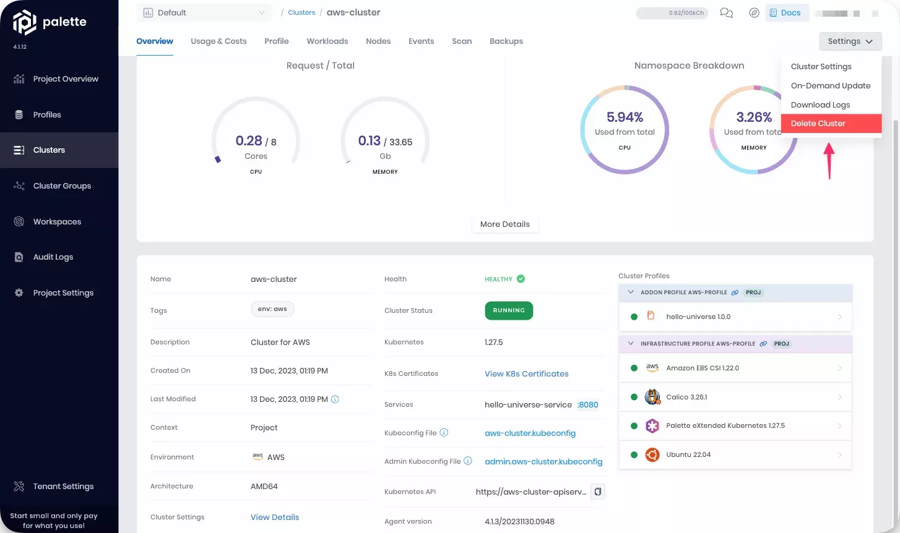Select Clusters in the sidebar
This screenshot has width=900, height=533.
pos(59,150)
